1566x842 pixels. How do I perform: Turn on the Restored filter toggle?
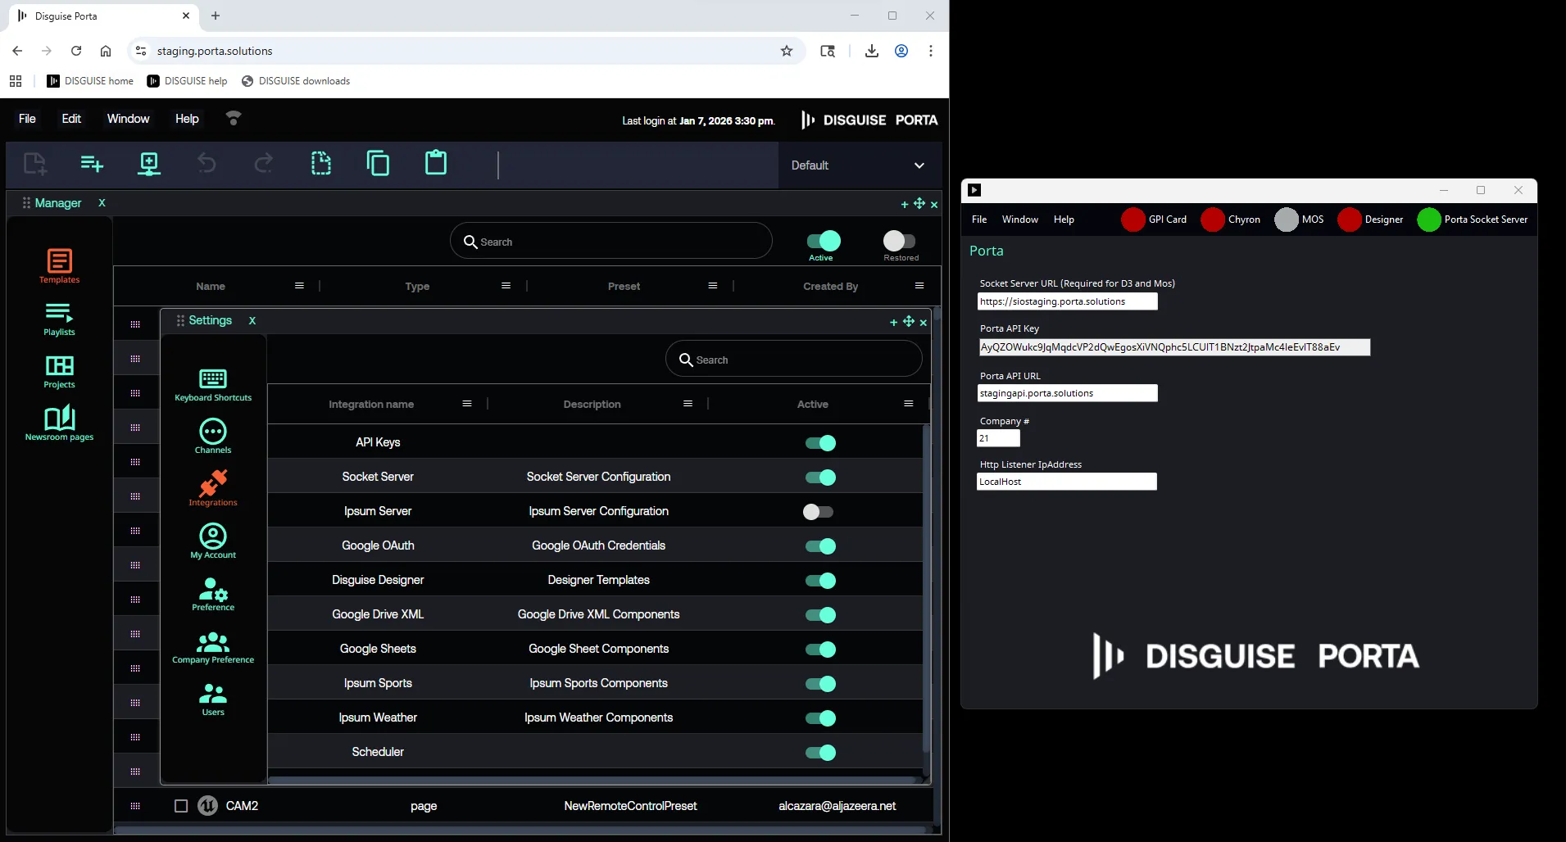click(x=900, y=241)
